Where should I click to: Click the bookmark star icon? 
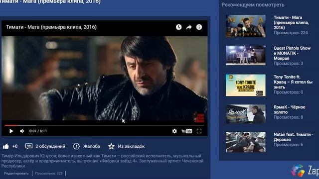[x=111, y=146]
